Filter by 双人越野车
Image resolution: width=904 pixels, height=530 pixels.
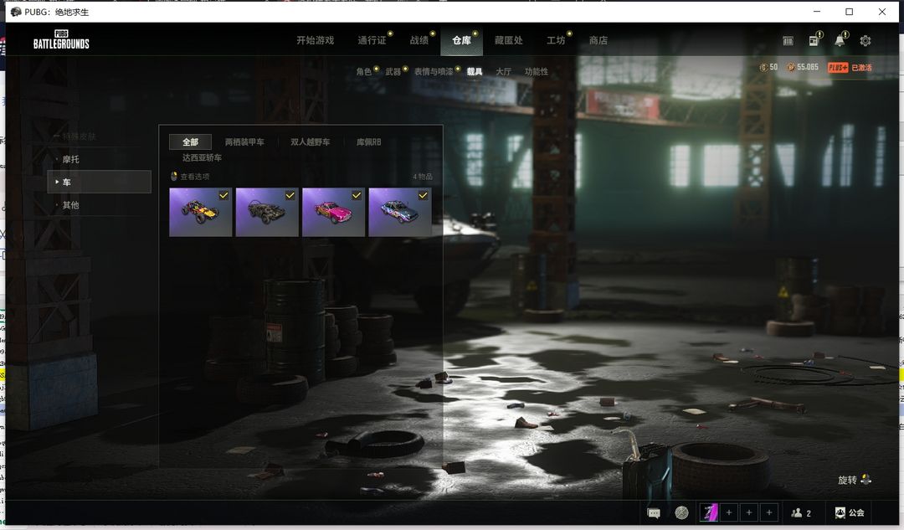[x=311, y=142]
